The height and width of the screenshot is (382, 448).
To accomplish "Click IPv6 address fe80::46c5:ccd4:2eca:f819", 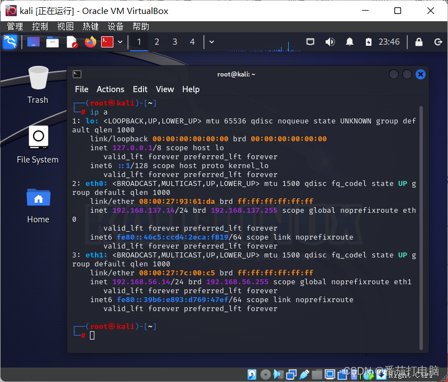I will [173, 237].
